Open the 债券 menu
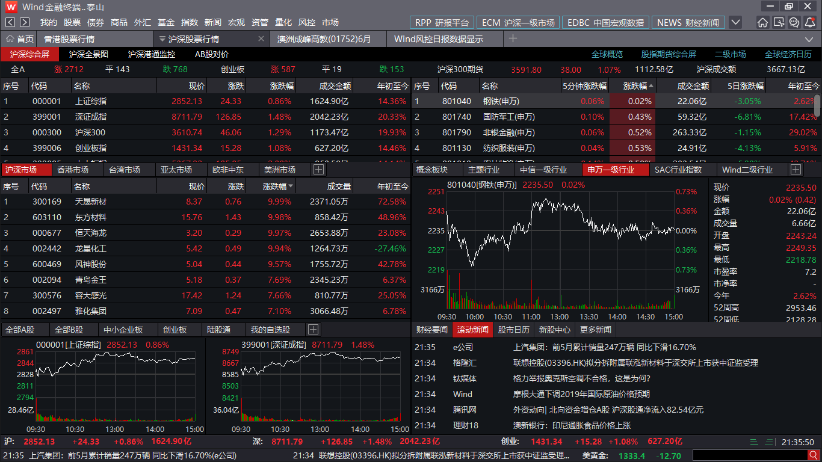The width and height of the screenshot is (822, 462). coord(96,22)
